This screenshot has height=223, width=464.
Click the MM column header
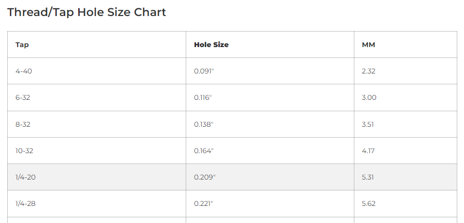coord(368,44)
